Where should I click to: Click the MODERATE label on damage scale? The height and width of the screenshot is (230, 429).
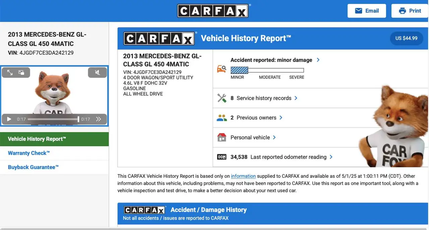point(270,77)
